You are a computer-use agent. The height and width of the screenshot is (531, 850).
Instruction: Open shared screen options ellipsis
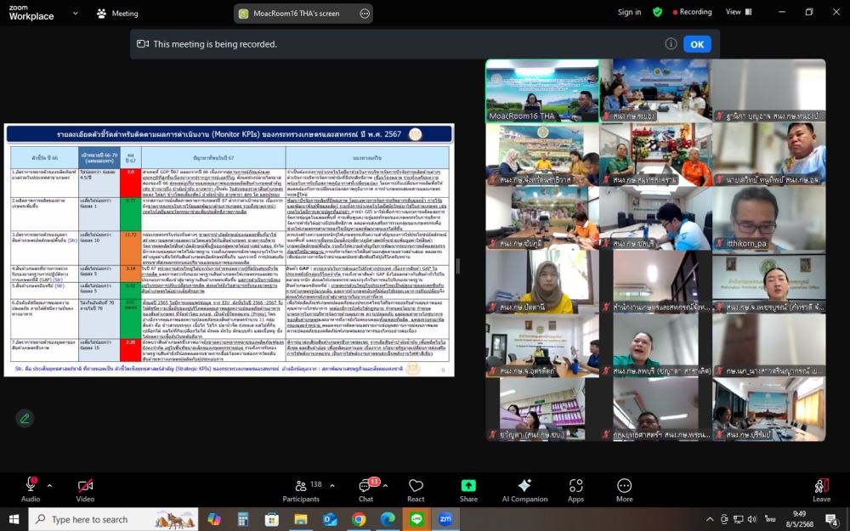point(365,13)
